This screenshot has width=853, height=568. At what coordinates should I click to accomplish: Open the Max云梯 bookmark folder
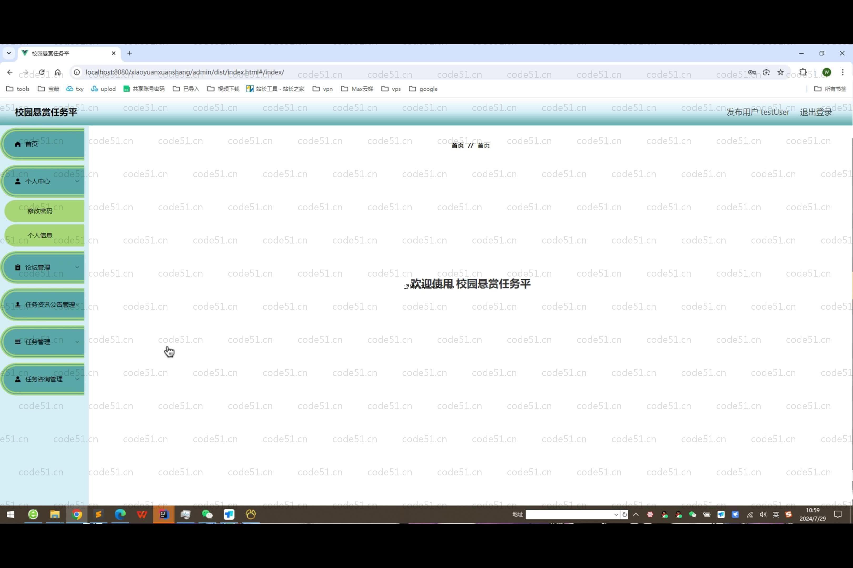[x=357, y=89]
